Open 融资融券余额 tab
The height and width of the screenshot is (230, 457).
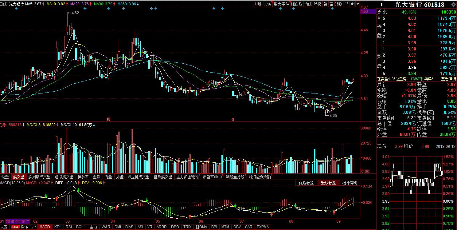(260, 177)
